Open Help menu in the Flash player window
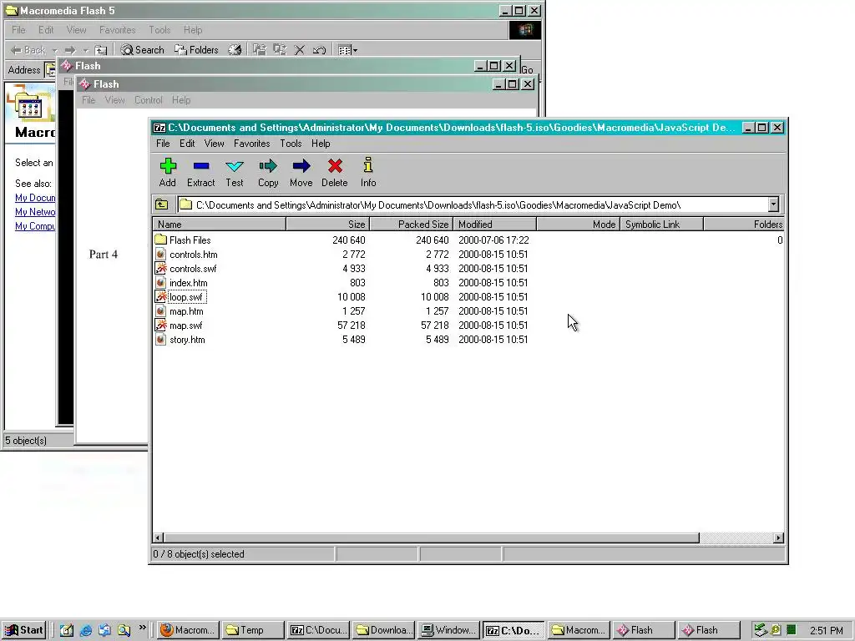 pos(181,100)
